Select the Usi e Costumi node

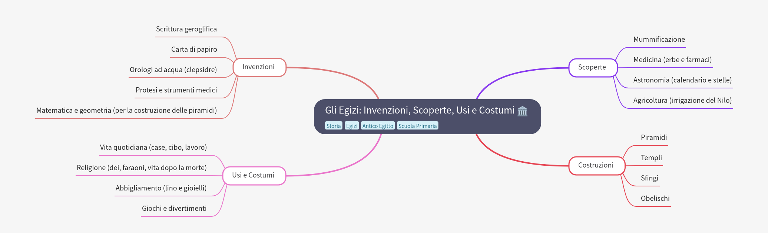pos(253,175)
